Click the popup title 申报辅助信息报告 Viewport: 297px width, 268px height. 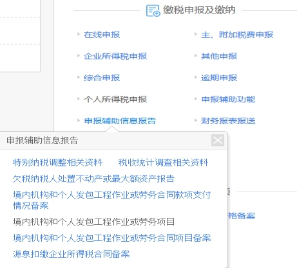coord(42,140)
